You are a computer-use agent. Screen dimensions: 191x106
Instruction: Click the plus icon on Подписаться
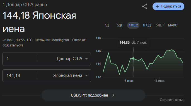[x=157, y=6]
